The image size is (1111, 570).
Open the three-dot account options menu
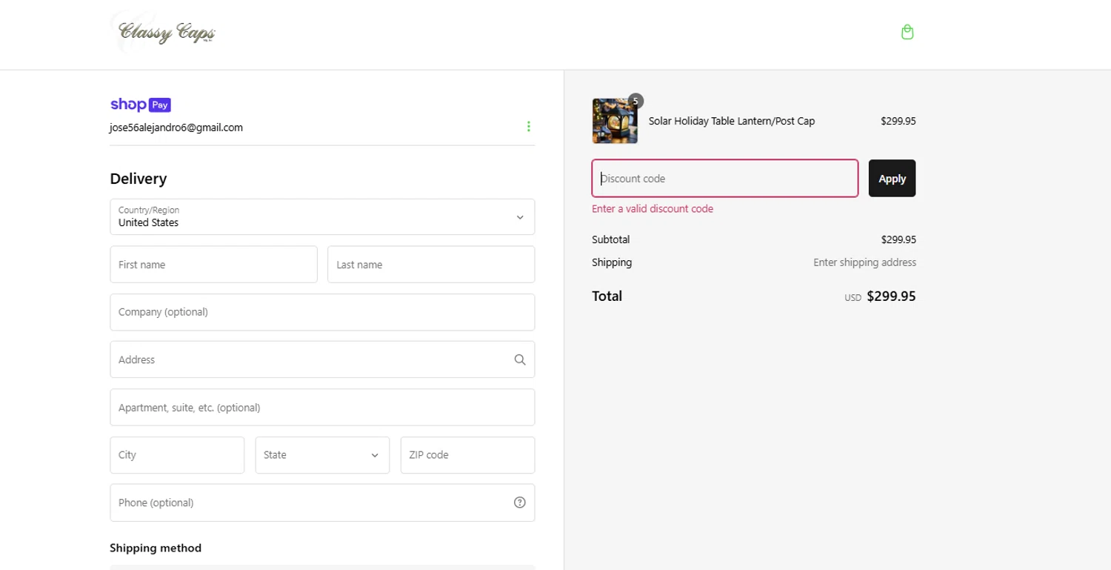tap(528, 127)
